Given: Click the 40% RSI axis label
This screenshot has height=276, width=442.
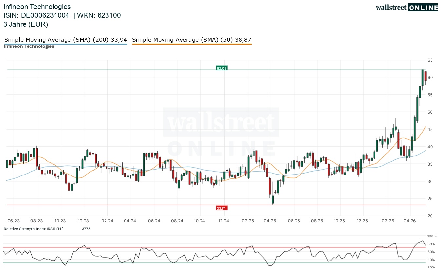Looking at the screenshot, I should tap(431, 260).
